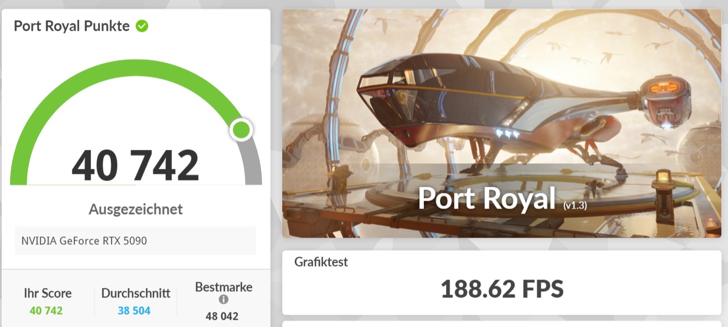The width and height of the screenshot is (728, 327).
Task: Click the (v1.3) version label
Action: coord(575,206)
